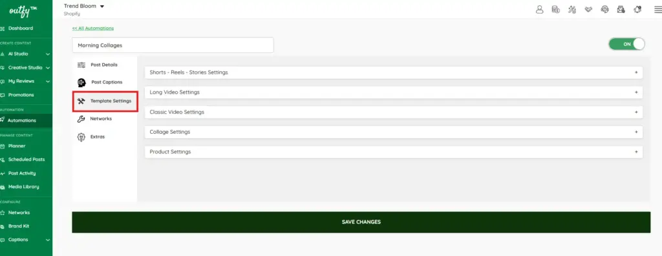The image size is (662, 256).
Task: Expand the AI Studio sidebar chevron
Action: 48,54
